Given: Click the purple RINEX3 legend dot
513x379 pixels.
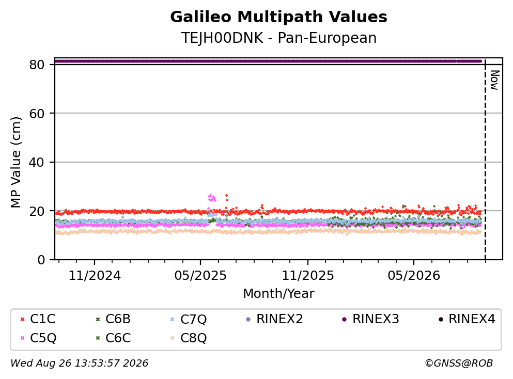Looking at the screenshot, I should click(344, 319).
